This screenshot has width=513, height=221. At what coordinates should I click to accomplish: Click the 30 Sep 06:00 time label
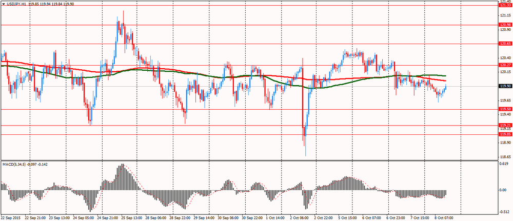pos(227,217)
